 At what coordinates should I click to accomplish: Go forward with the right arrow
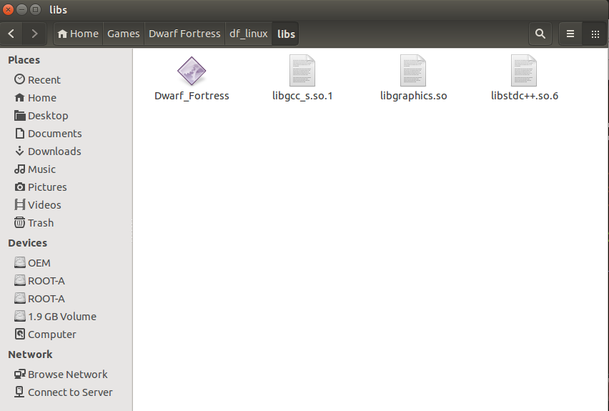point(34,34)
